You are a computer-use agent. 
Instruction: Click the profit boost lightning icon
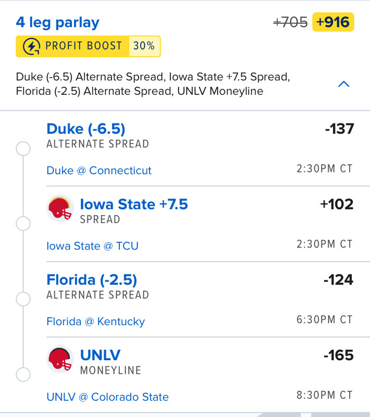tap(32, 46)
